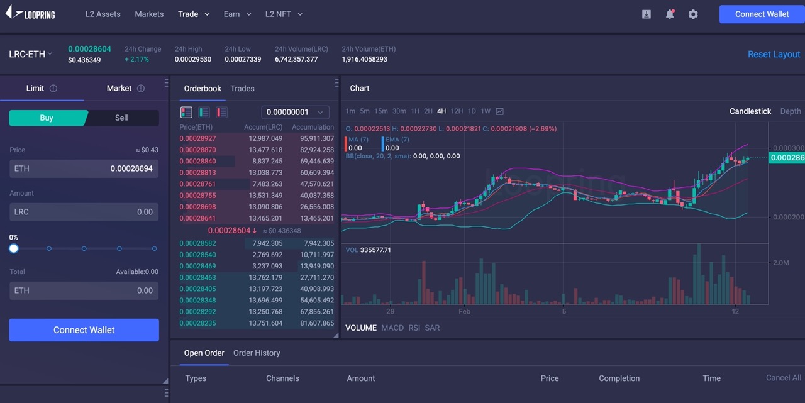Click the Loopring logo
The height and width of the screenshot is (403, 805).
(30, 13)
